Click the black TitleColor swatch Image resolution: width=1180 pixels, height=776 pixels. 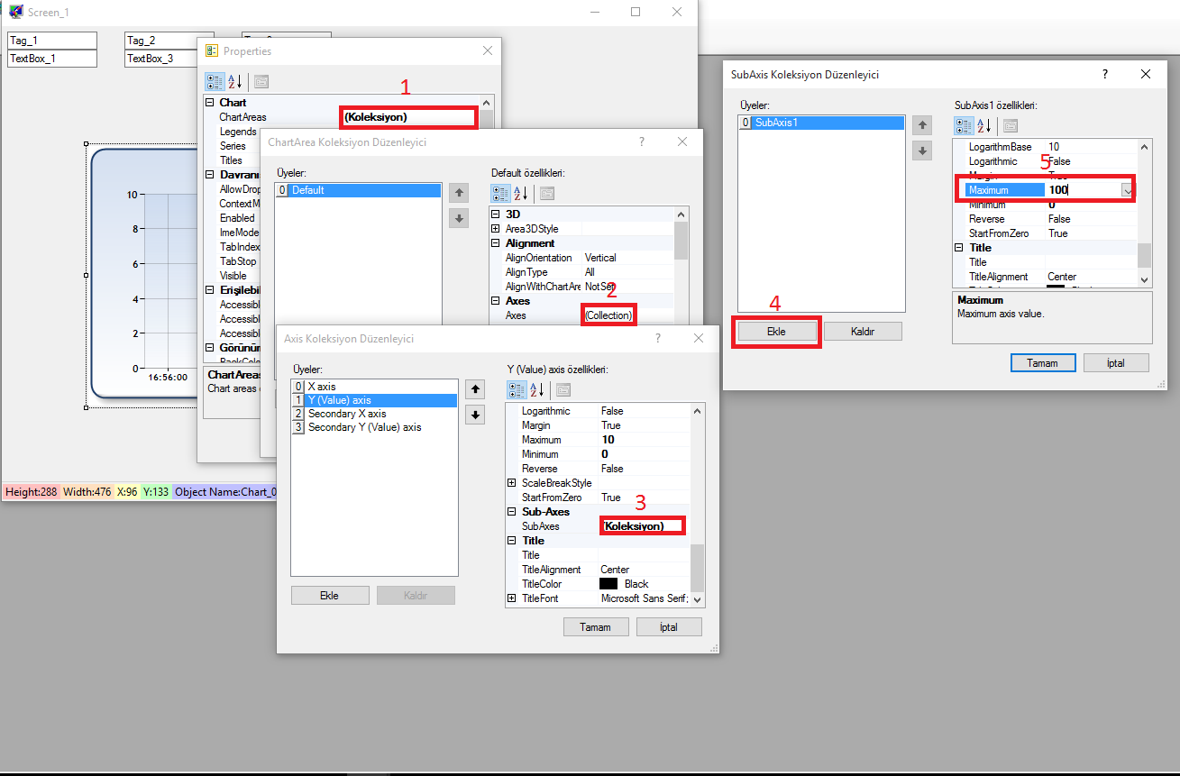(x=608, y=584)
